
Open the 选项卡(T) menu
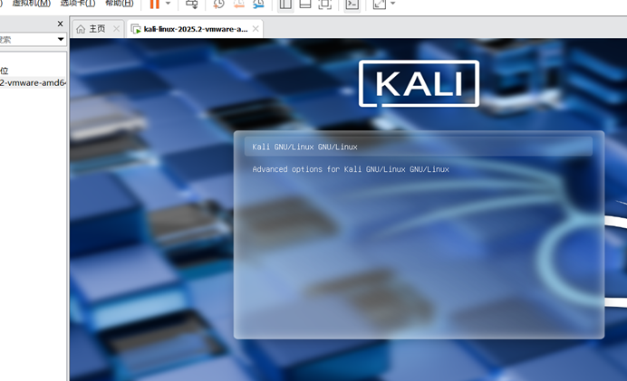click(78, 4)
